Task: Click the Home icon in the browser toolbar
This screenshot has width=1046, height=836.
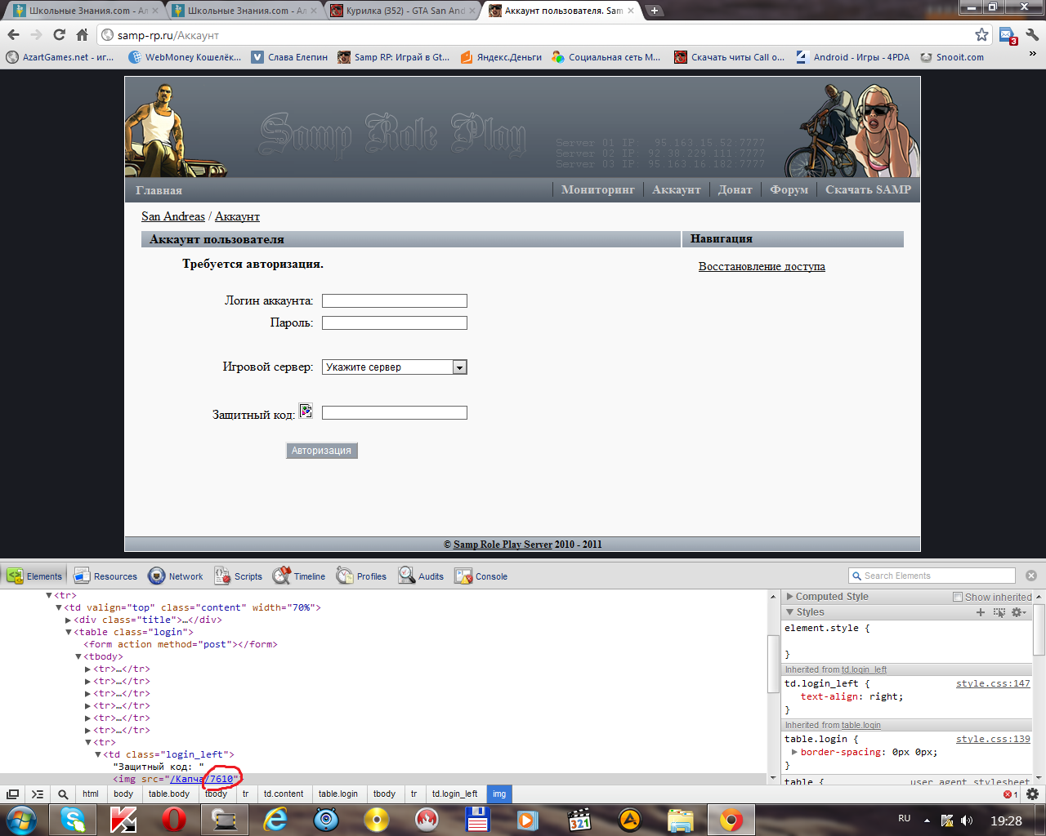Action: 82,35
